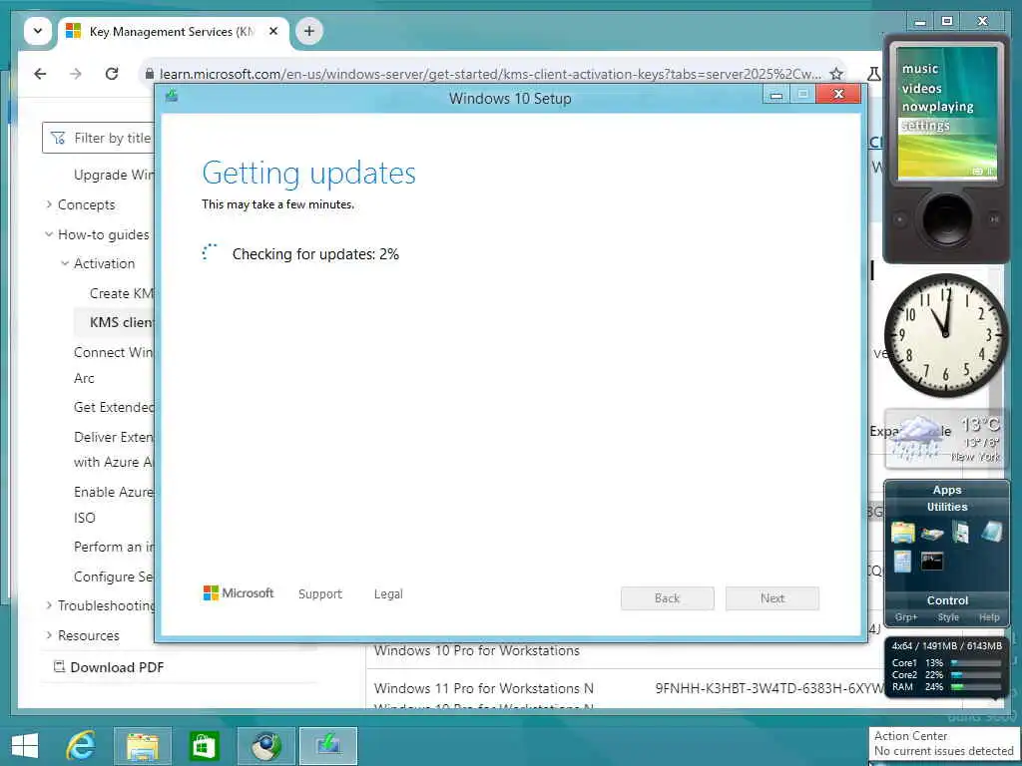
Task: Open File Explorer from the taskbar
Action: pos(142,746)
